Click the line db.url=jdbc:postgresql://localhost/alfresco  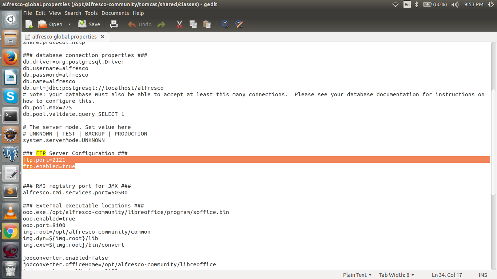[x=93, y=88]
